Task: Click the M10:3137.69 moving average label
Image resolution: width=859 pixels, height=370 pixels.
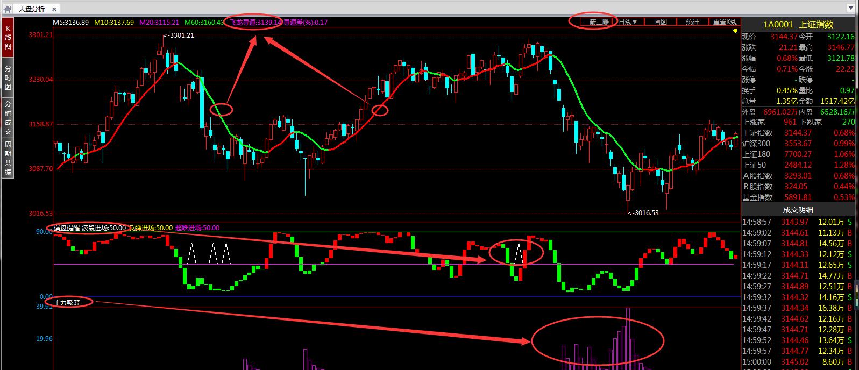Action: coord(114,22)
